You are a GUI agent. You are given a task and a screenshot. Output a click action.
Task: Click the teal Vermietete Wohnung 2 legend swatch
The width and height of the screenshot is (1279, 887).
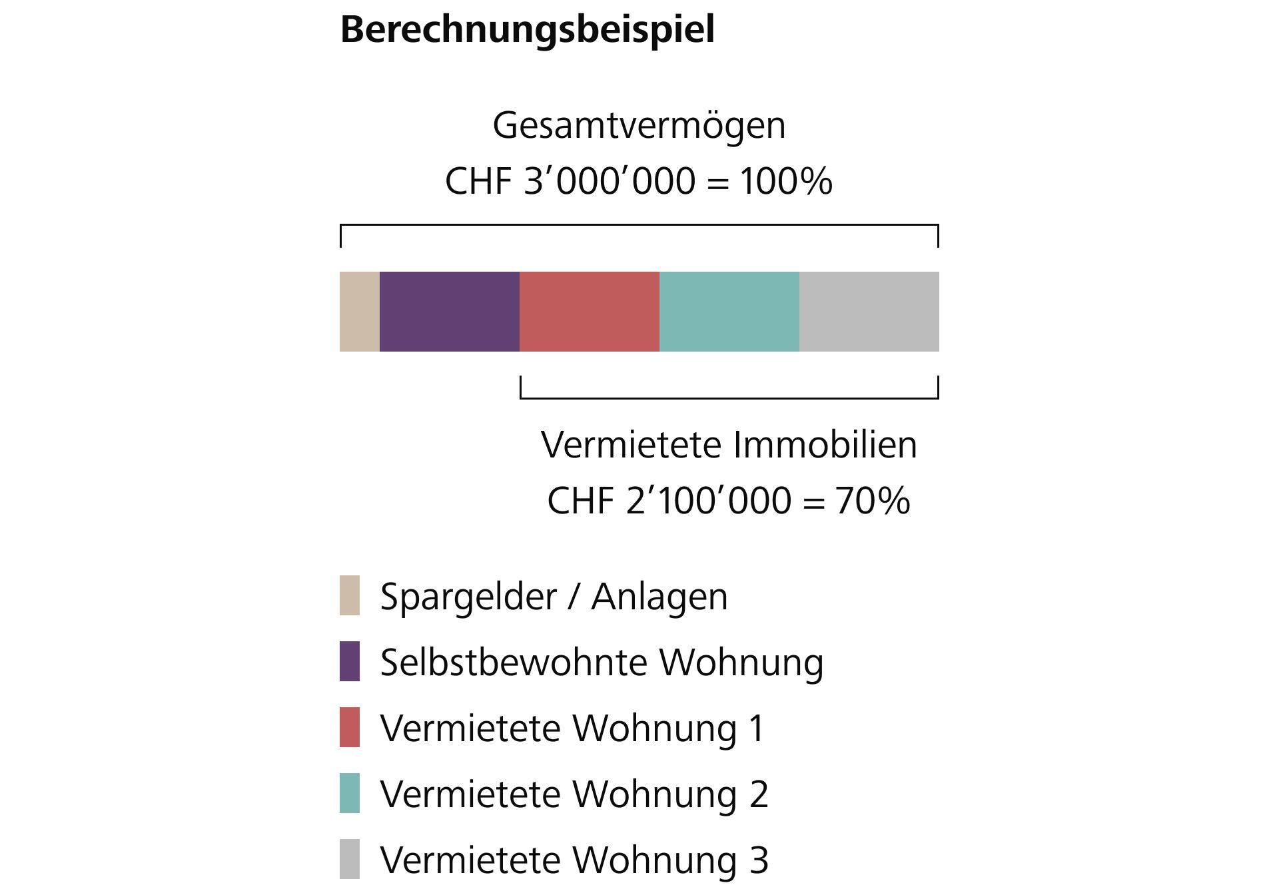(x=350, y=793)
